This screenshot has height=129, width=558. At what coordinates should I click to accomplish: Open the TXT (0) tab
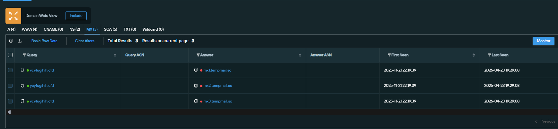(130, 29)
